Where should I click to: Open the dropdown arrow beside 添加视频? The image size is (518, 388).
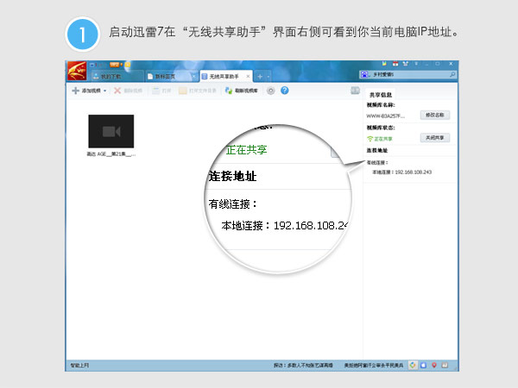105,91
